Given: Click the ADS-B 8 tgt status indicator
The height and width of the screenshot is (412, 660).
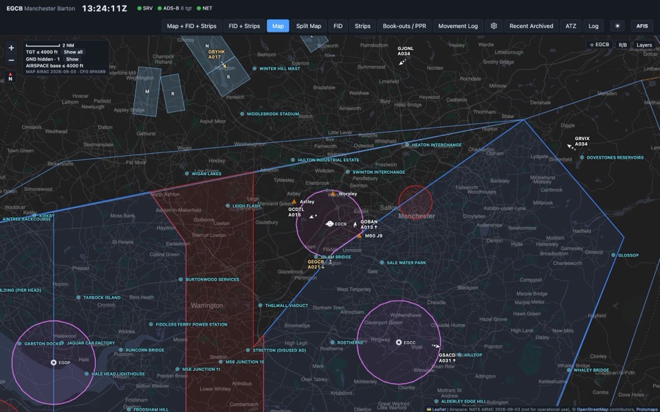Looking at the screenshot, I should 174,8.
